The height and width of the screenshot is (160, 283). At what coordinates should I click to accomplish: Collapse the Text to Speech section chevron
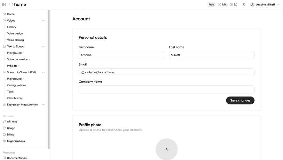tap(43, 47)
